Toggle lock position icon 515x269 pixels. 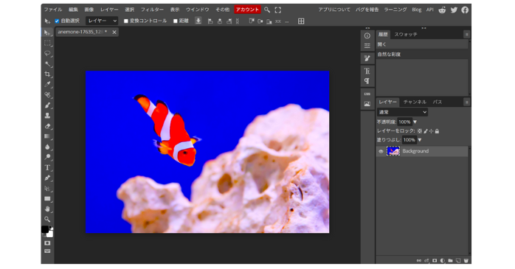[x=431, y=131]
